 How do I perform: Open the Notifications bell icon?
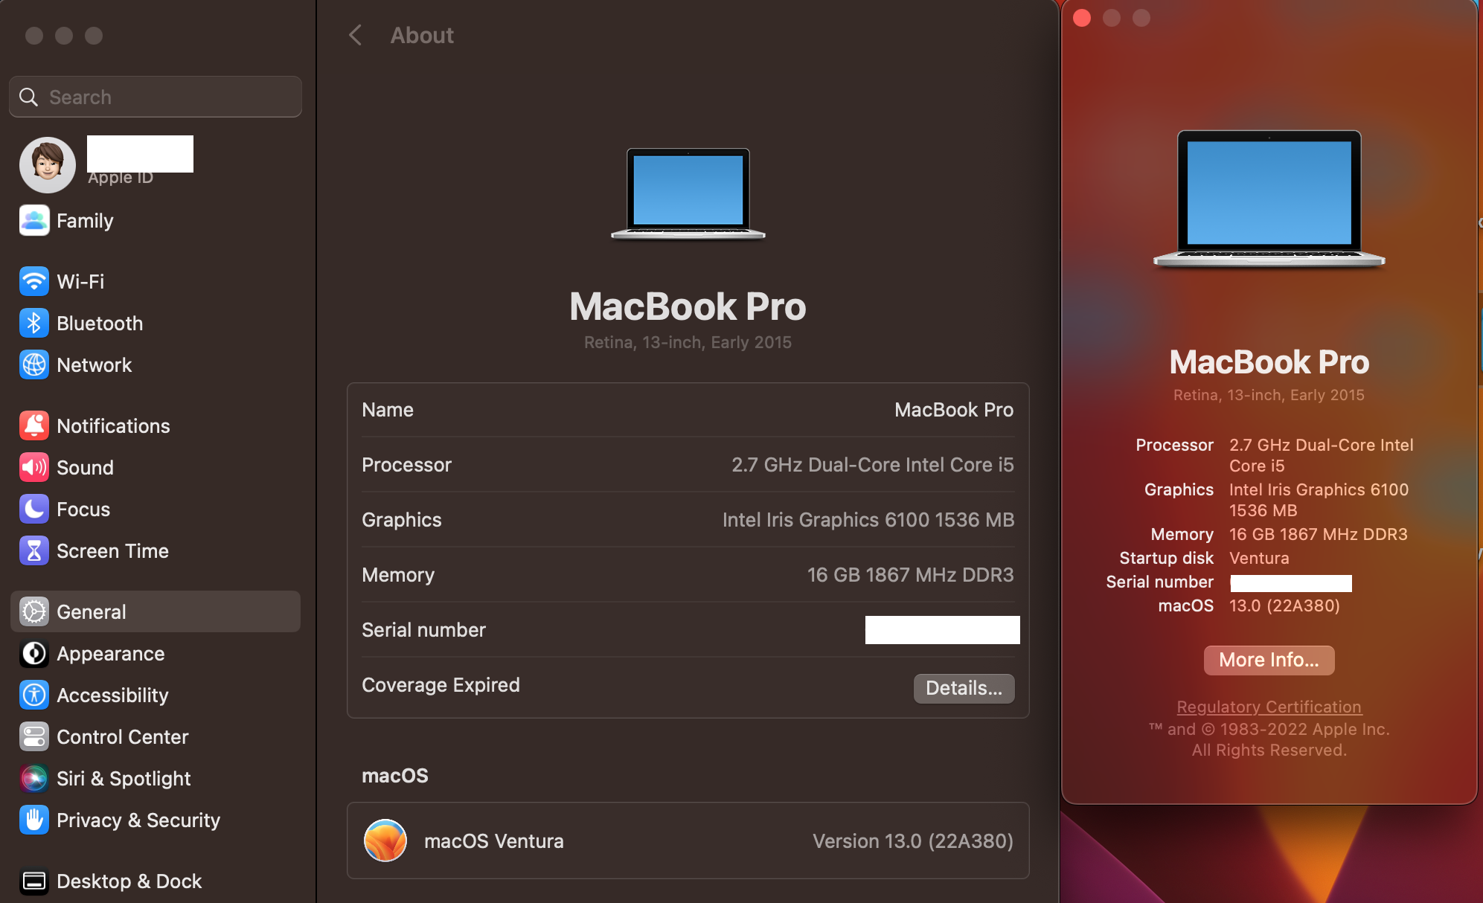[x=34, y=426]
